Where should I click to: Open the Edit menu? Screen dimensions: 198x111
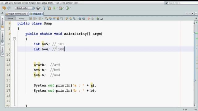[6, 3]
